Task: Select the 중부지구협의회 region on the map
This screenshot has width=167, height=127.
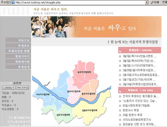Action: point(74,91)
